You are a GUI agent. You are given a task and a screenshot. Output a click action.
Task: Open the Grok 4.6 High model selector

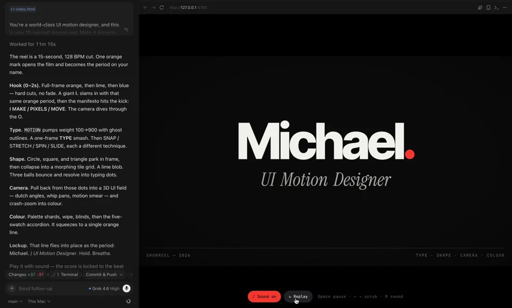[104, 288]
